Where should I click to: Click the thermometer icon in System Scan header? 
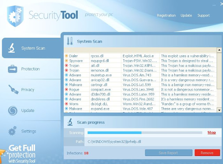[70, 41]
